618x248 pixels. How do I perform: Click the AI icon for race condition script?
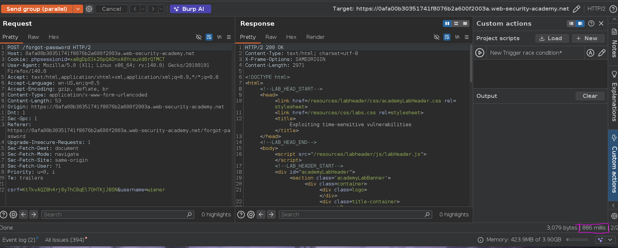tap(590, 53)
